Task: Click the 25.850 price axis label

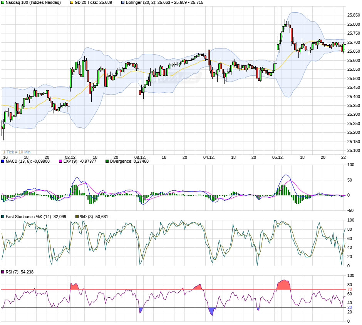Action: (354, 15)
